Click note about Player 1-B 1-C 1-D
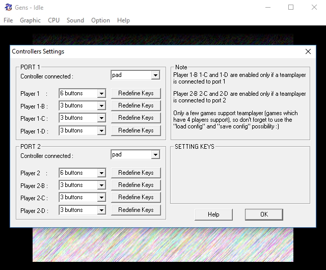Viewport: 326px width, 270px height. pos(239,78)
